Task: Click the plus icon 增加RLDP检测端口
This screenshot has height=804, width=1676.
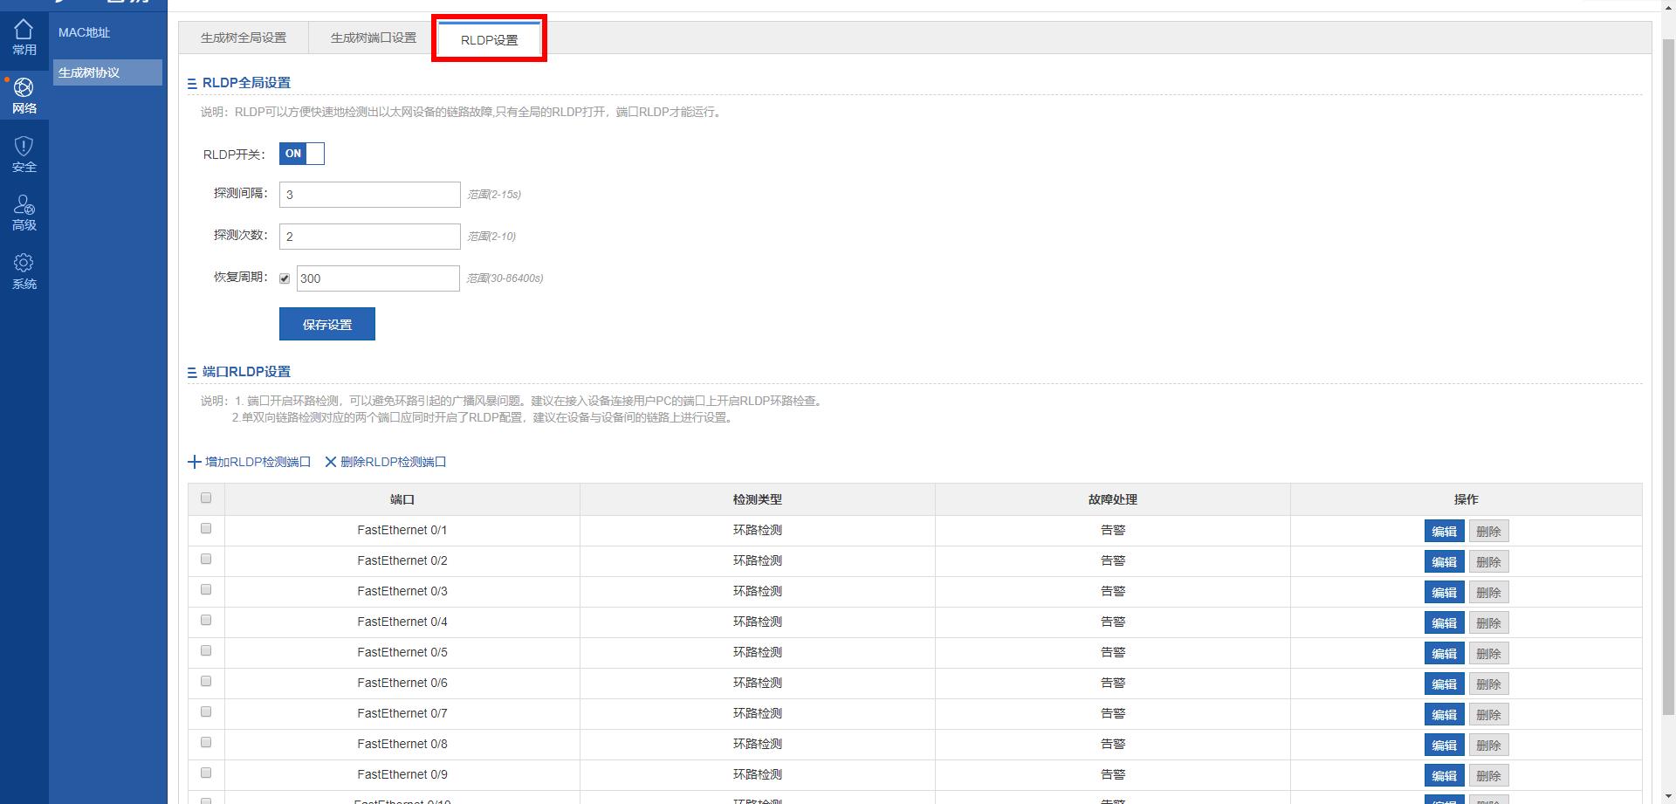Action: pos(195,462)
